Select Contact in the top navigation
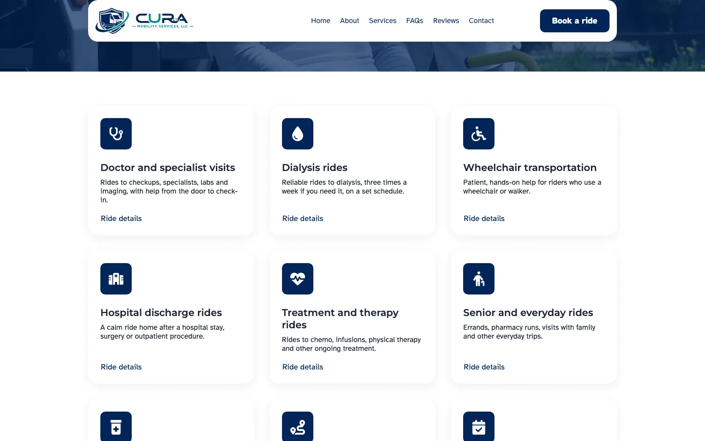This screenshot has width=705, height=441. tap(481, 21)
